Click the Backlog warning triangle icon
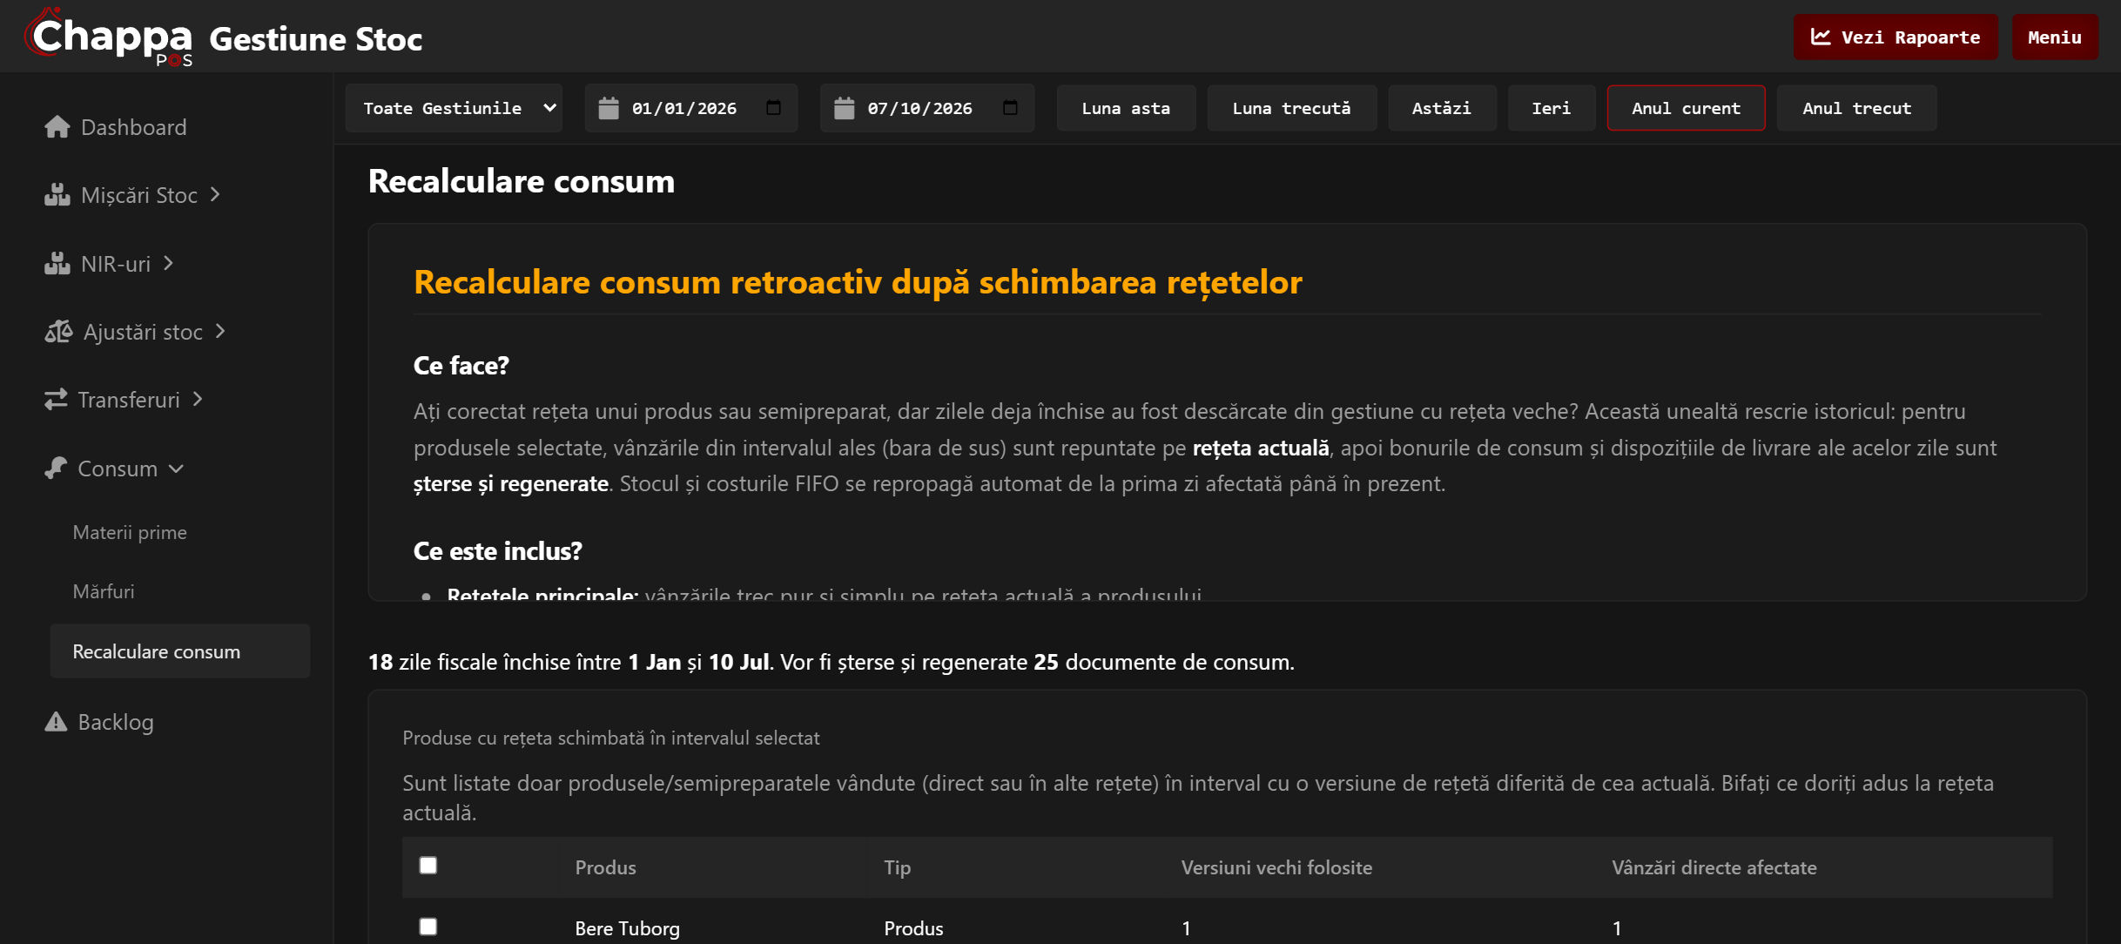The image size is (2121, 944). point(56,722)
